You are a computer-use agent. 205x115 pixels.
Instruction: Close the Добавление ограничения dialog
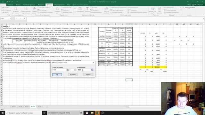click(93, 63)
